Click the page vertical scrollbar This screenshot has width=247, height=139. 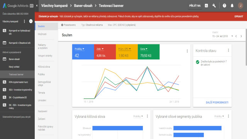(246, 47)
